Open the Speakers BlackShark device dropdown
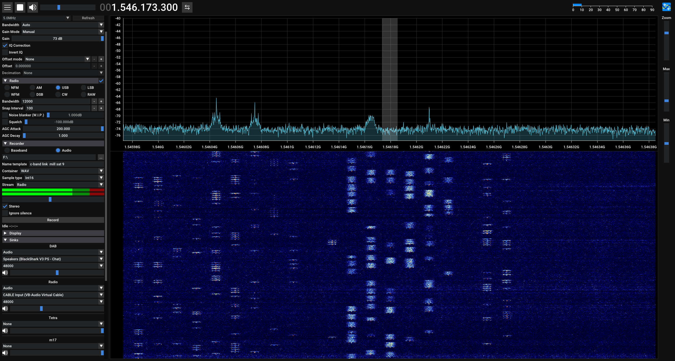The image size is (675, 361). (53, 259)
